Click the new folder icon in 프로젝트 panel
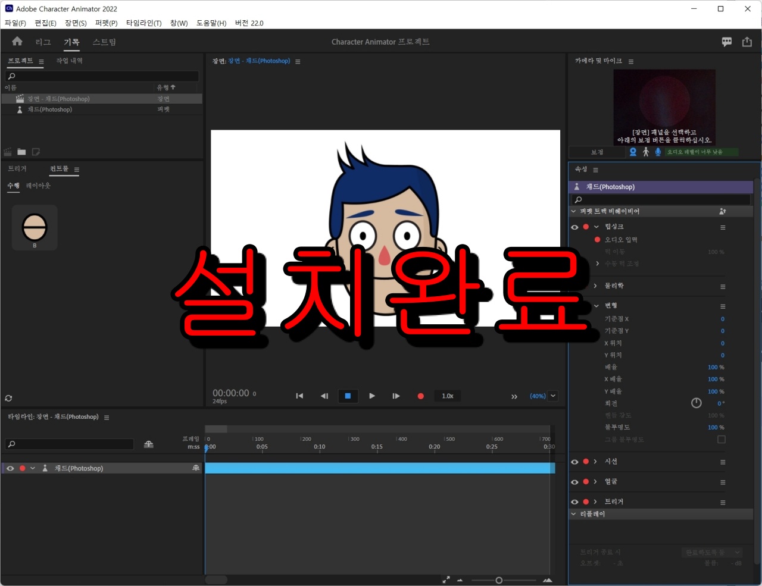762x586 pixels. [x=21, y=152]
